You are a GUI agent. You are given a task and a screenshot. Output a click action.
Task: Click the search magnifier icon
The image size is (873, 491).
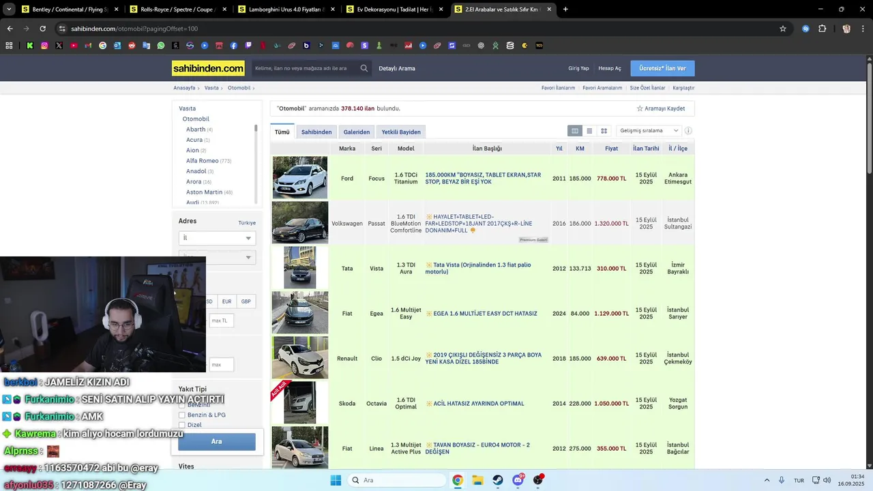364,68
